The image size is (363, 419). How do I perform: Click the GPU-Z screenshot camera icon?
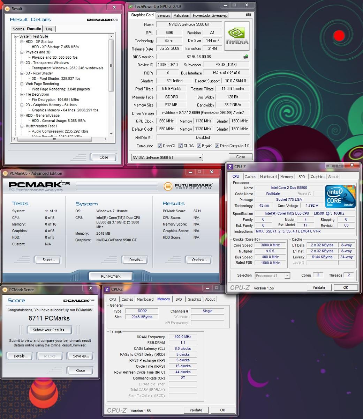pyautogui.click(x=248, y=15)
